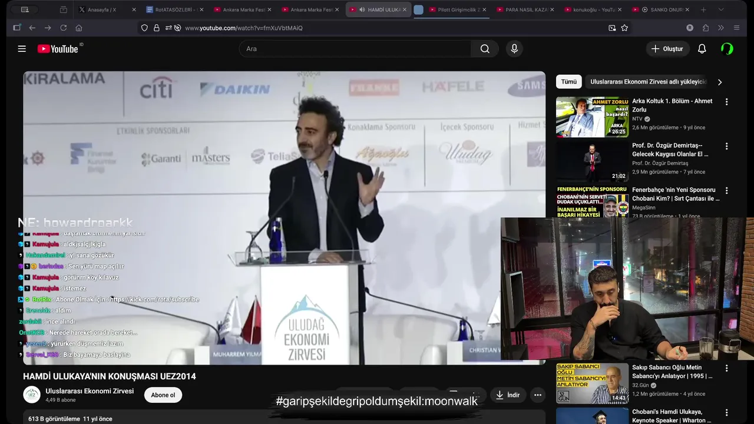
Task: Subscribe with the Abone ol button
Action: point(163,395)
